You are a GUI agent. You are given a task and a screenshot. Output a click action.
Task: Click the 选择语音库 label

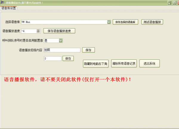(x=13, y=22)
